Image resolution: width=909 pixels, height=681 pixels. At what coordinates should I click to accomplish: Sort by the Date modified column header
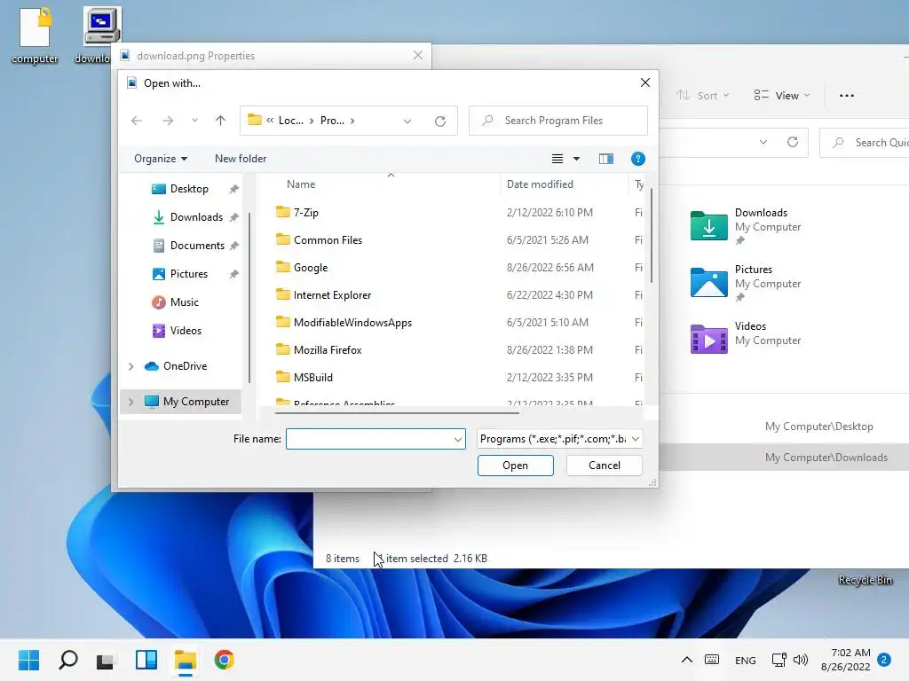coord(540,184)
